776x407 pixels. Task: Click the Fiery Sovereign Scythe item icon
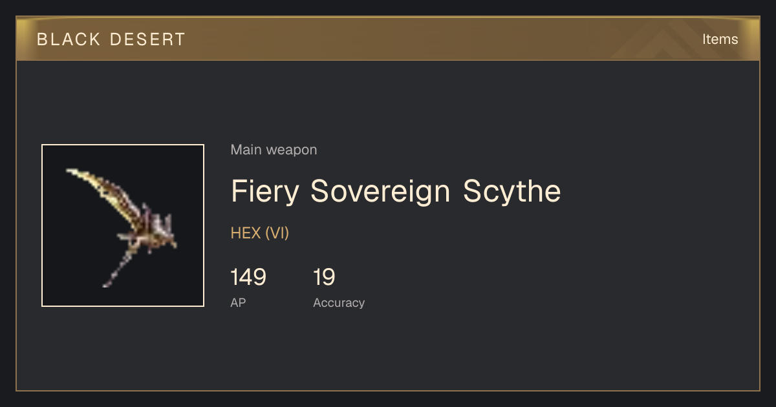pos(123,225)
